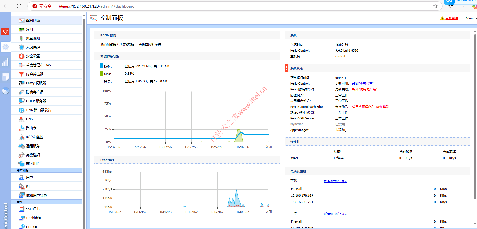Go to 流量规则 traffic rules
This screenshot has width=477, height=229.
point(46,38)
